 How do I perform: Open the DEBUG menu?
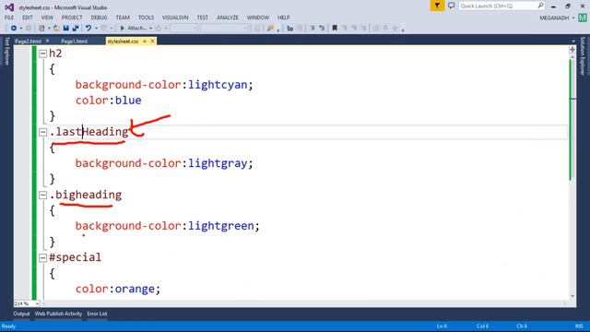click(99, 18)
